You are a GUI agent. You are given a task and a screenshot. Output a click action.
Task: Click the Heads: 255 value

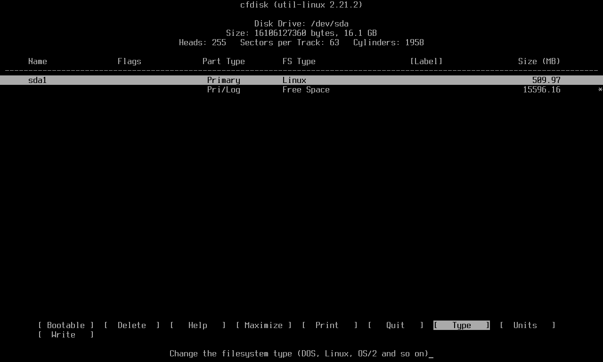pyautogui.click(x=203, y=42)
